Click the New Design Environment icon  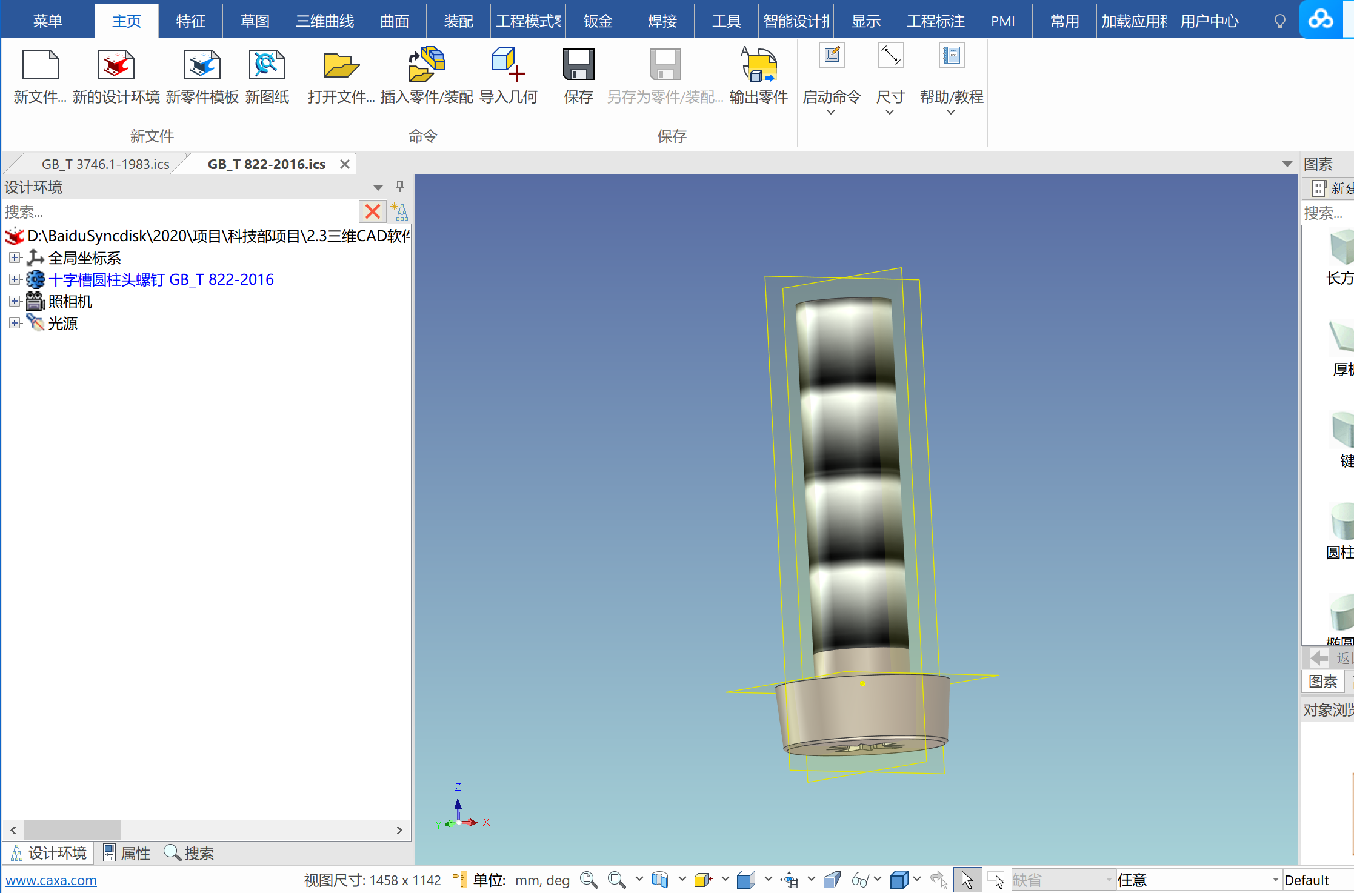pos(116,65)
